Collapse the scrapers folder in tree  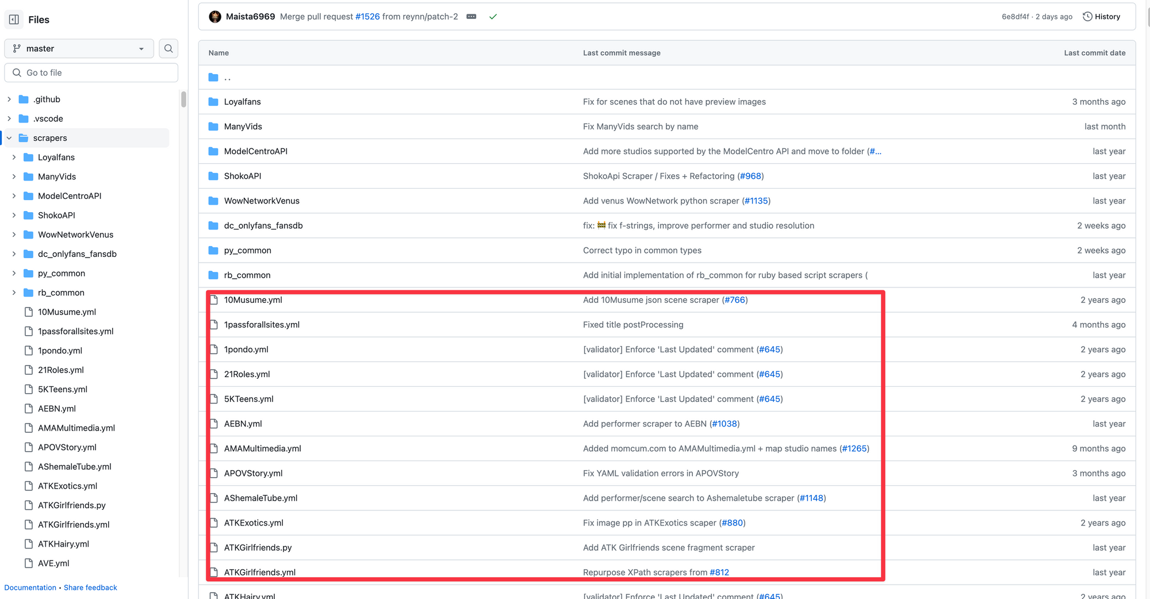coord(9,138)
